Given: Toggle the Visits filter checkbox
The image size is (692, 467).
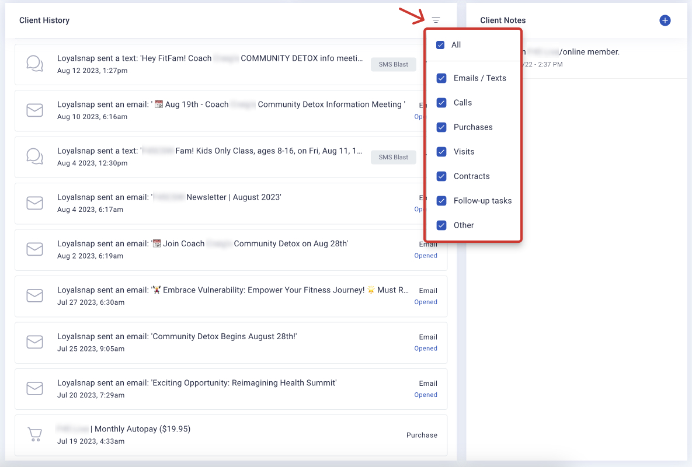Looking at the screenshot, I should click(442, 152).
